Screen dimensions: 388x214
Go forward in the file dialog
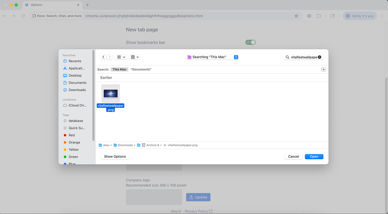tap(110, 57)
